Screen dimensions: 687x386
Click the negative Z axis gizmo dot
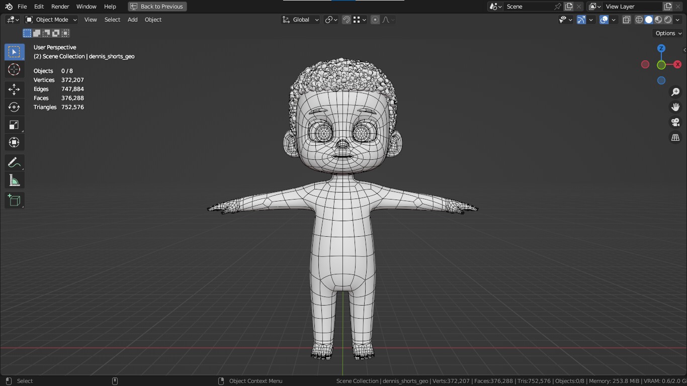point(661,80)
